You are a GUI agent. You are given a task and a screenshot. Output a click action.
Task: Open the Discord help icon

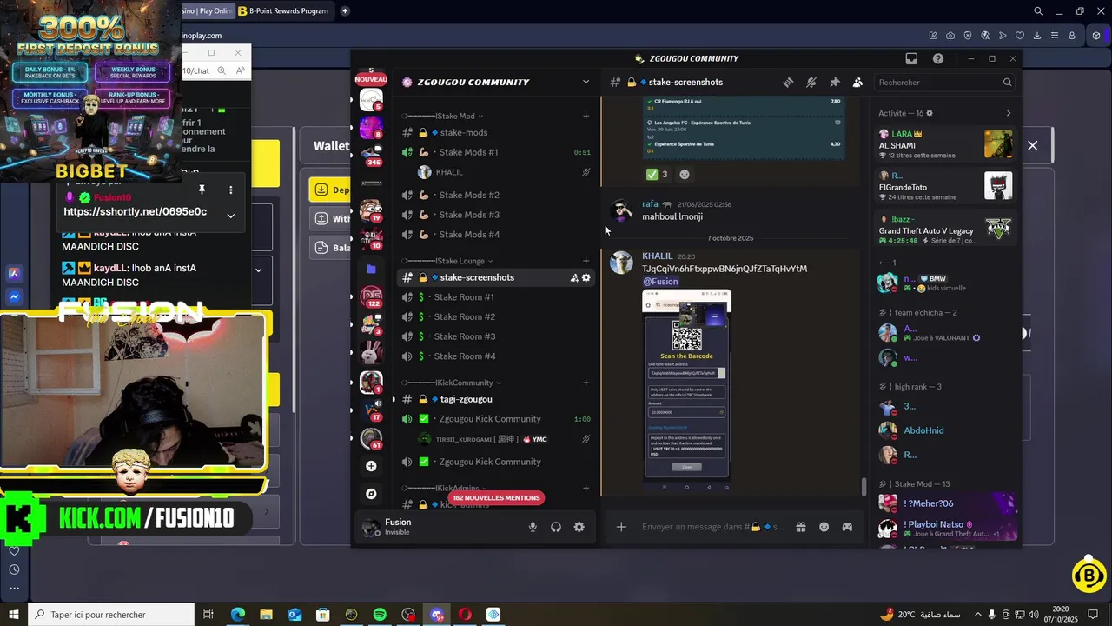[938, 58]
